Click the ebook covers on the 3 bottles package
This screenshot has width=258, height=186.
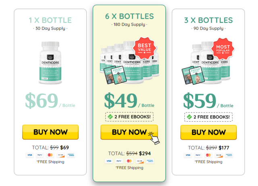pyautogui.click(x=193, y=75)
